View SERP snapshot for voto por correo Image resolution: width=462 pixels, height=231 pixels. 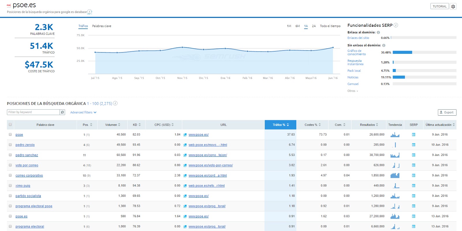click(413, 165)
